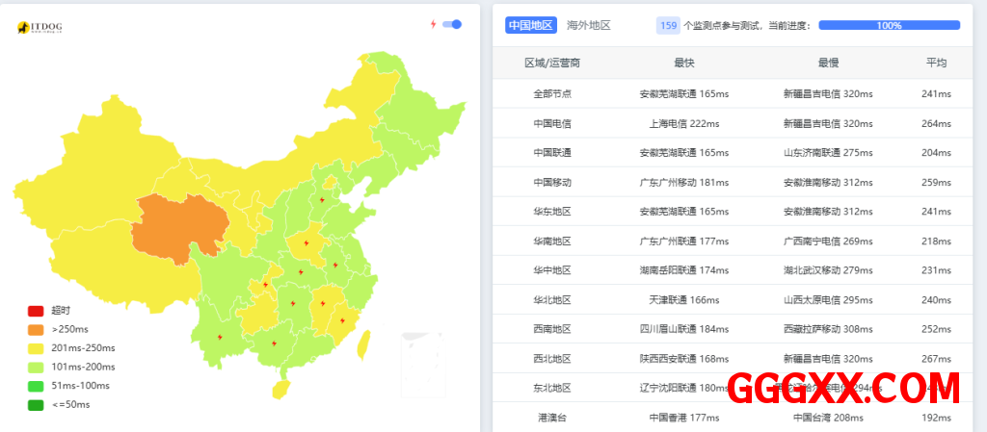The image size is (987, 432).
Task: Click the 最快 column header
Action: click(x=684, y=63)
